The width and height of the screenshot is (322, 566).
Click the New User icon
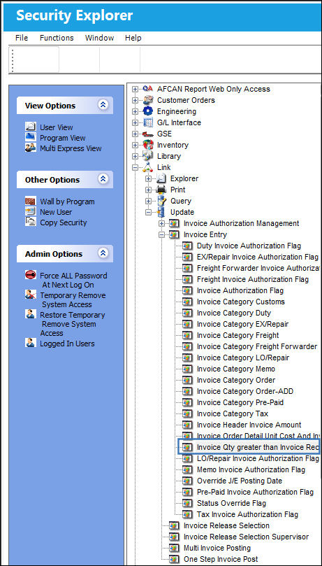tap(31, 211)
